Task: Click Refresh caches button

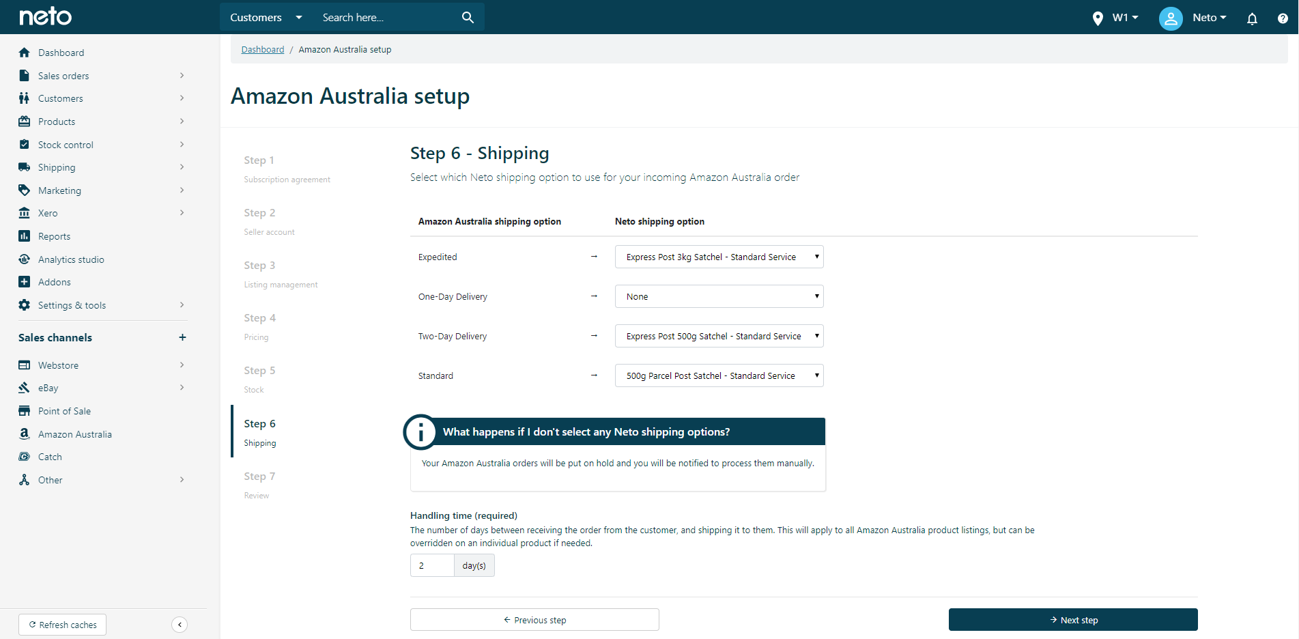Action: point(63,625)
